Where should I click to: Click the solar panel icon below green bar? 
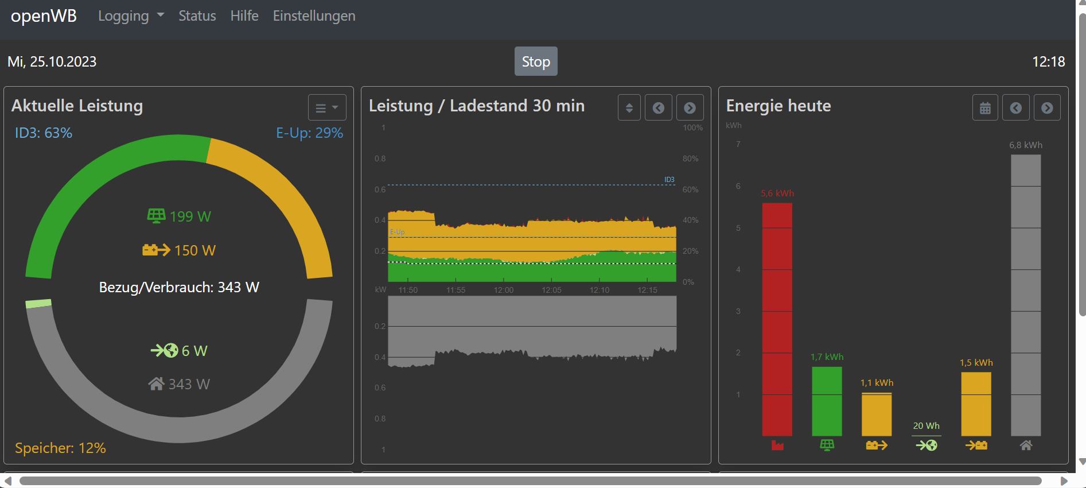827,445
